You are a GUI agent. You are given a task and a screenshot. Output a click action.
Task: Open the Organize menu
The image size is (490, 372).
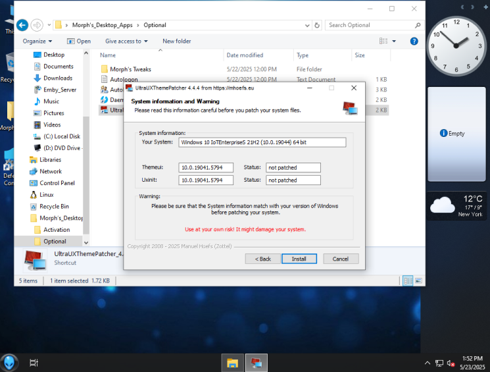[37, 41]
